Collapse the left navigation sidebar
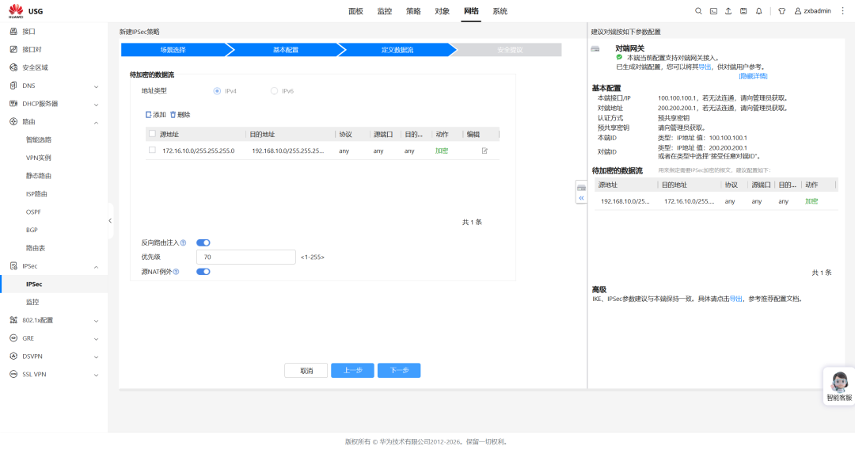Viewport: 855px width, 450px height. click(x=109, y=221)
